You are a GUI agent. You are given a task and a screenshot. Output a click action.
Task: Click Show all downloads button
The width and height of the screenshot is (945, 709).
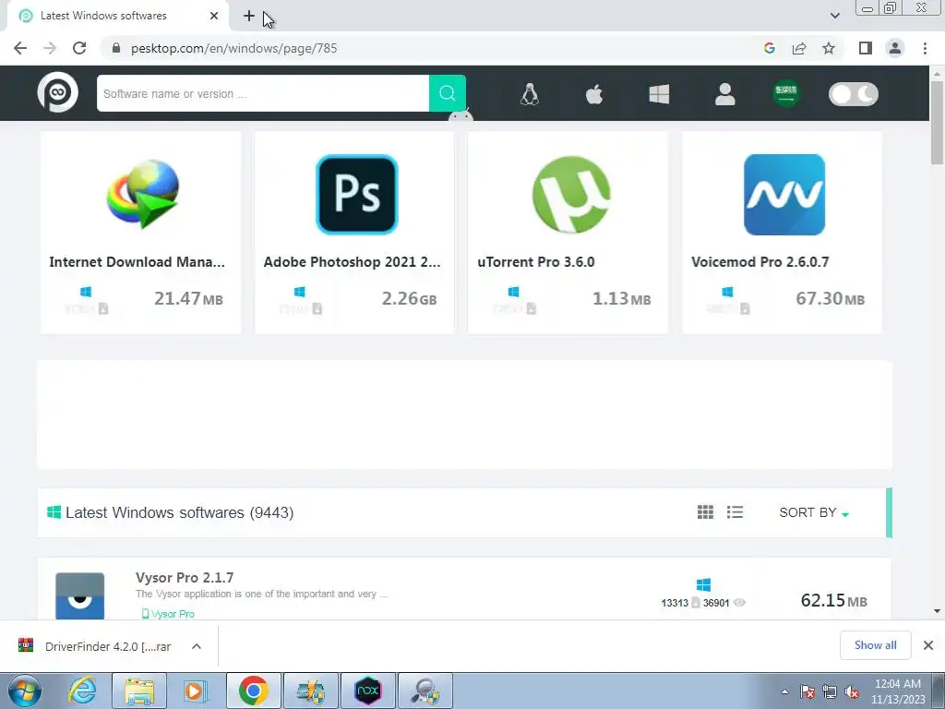point(875,645)
